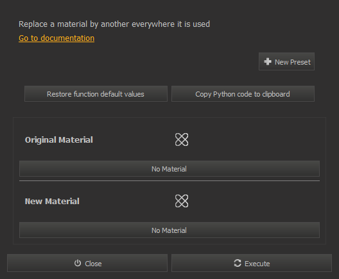Click the plus icon on New Preset
Screen dimensions: 339x279
268,61
